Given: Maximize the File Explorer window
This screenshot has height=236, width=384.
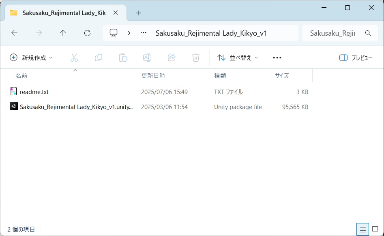Looking at the screenshot, I should coord(347,8).
